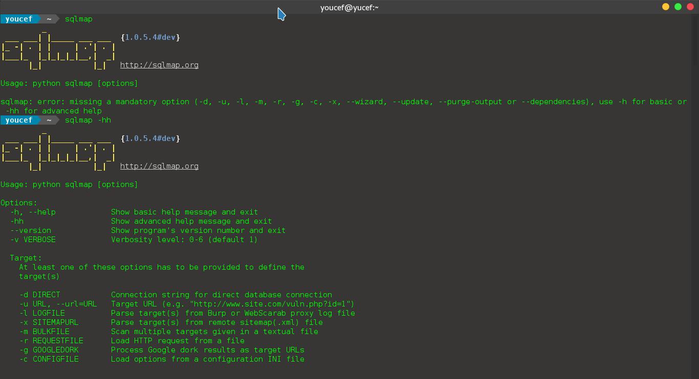Image resolution: width=699 pixels, height=379 pixels.
Task: Close the terminal with red button
Action: click(x=690, y=7)
